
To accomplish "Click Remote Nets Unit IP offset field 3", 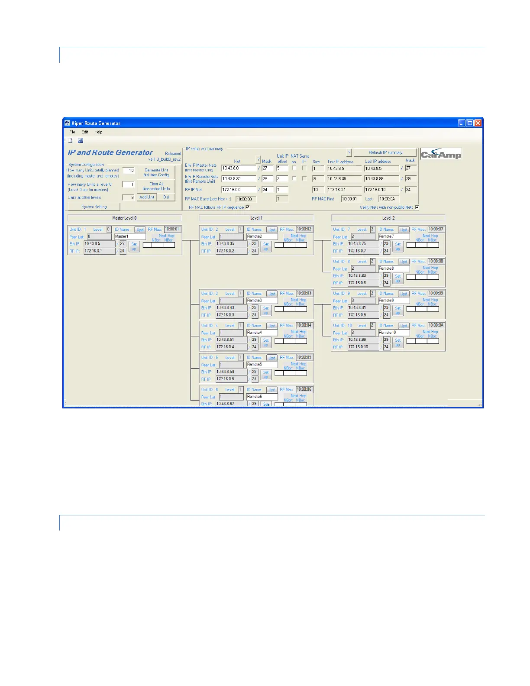I will pos(282,178).
